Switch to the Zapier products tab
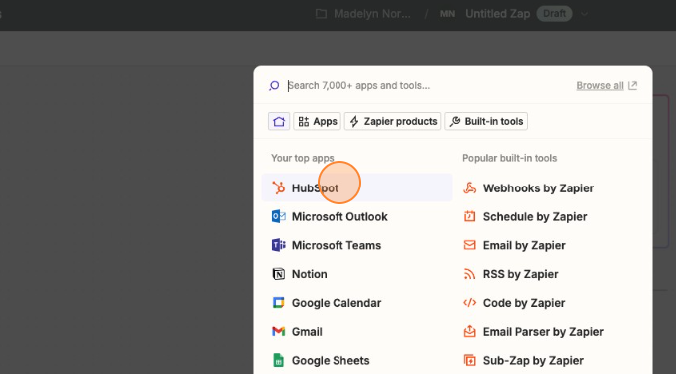The width and height of the screenshot is (676, 374). click(392, 121)
